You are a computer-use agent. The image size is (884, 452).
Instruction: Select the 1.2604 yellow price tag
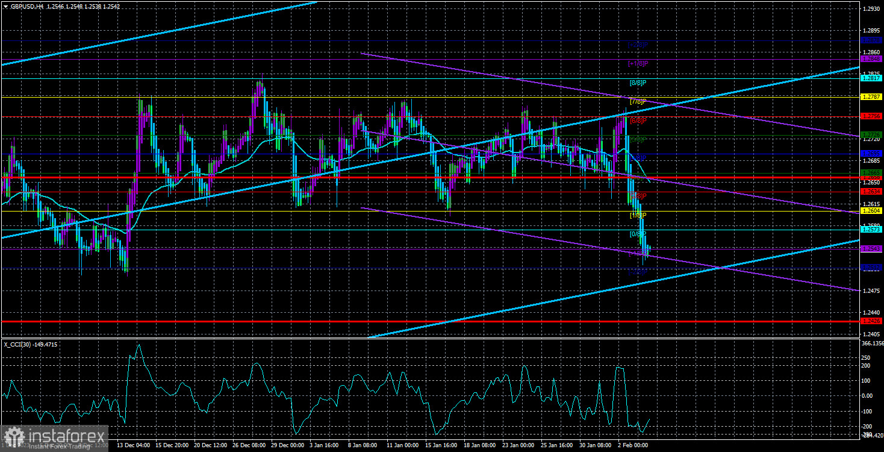[871, 210]
